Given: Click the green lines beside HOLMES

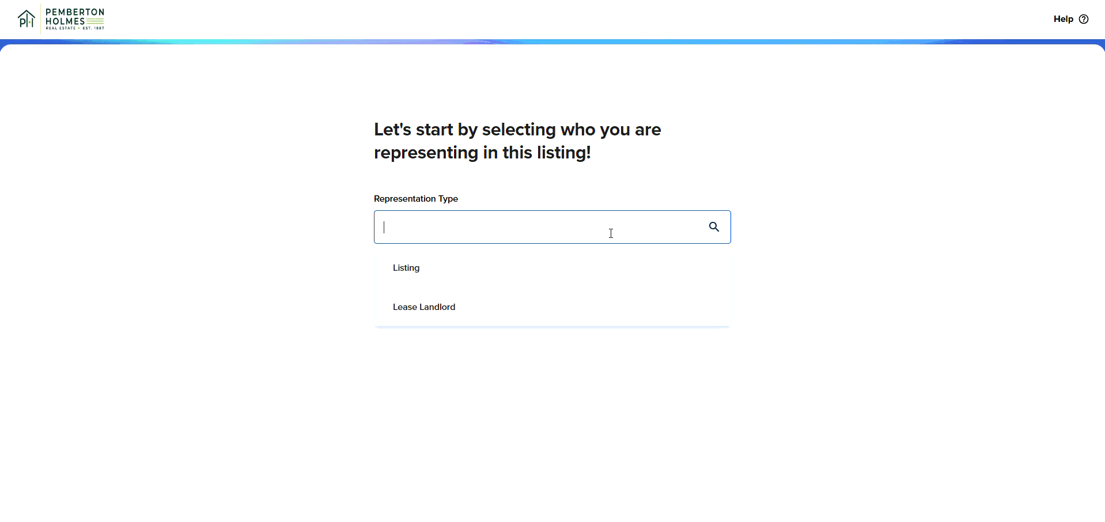Looking at the screenshot, I should [x=95, y=21].
